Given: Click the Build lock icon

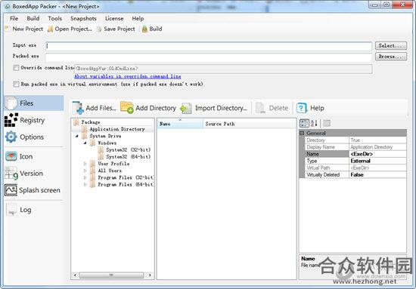Looking at the screenshot, I should 144,29.
